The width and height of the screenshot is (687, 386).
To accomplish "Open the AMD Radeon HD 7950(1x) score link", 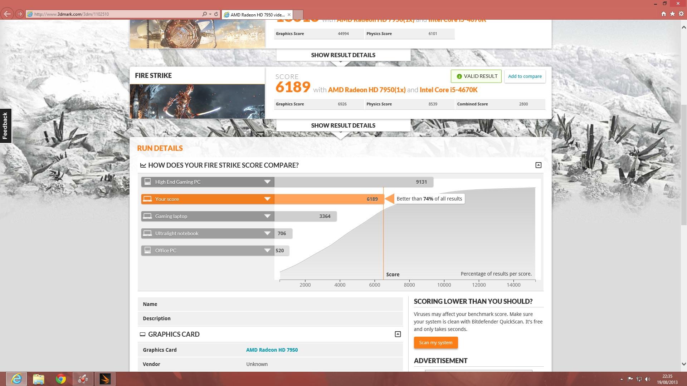I will click(x=367, y=90).
